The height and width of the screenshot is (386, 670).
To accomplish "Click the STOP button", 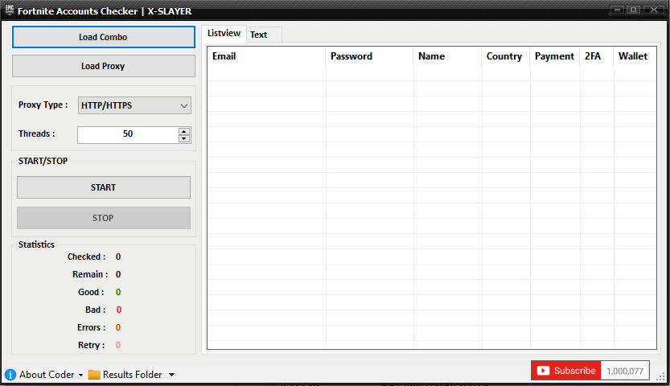I will coord(104,218).
